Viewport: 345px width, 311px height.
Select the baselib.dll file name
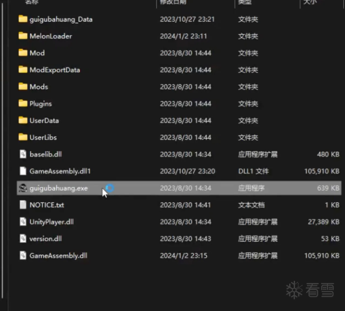(x=46, y=154)
